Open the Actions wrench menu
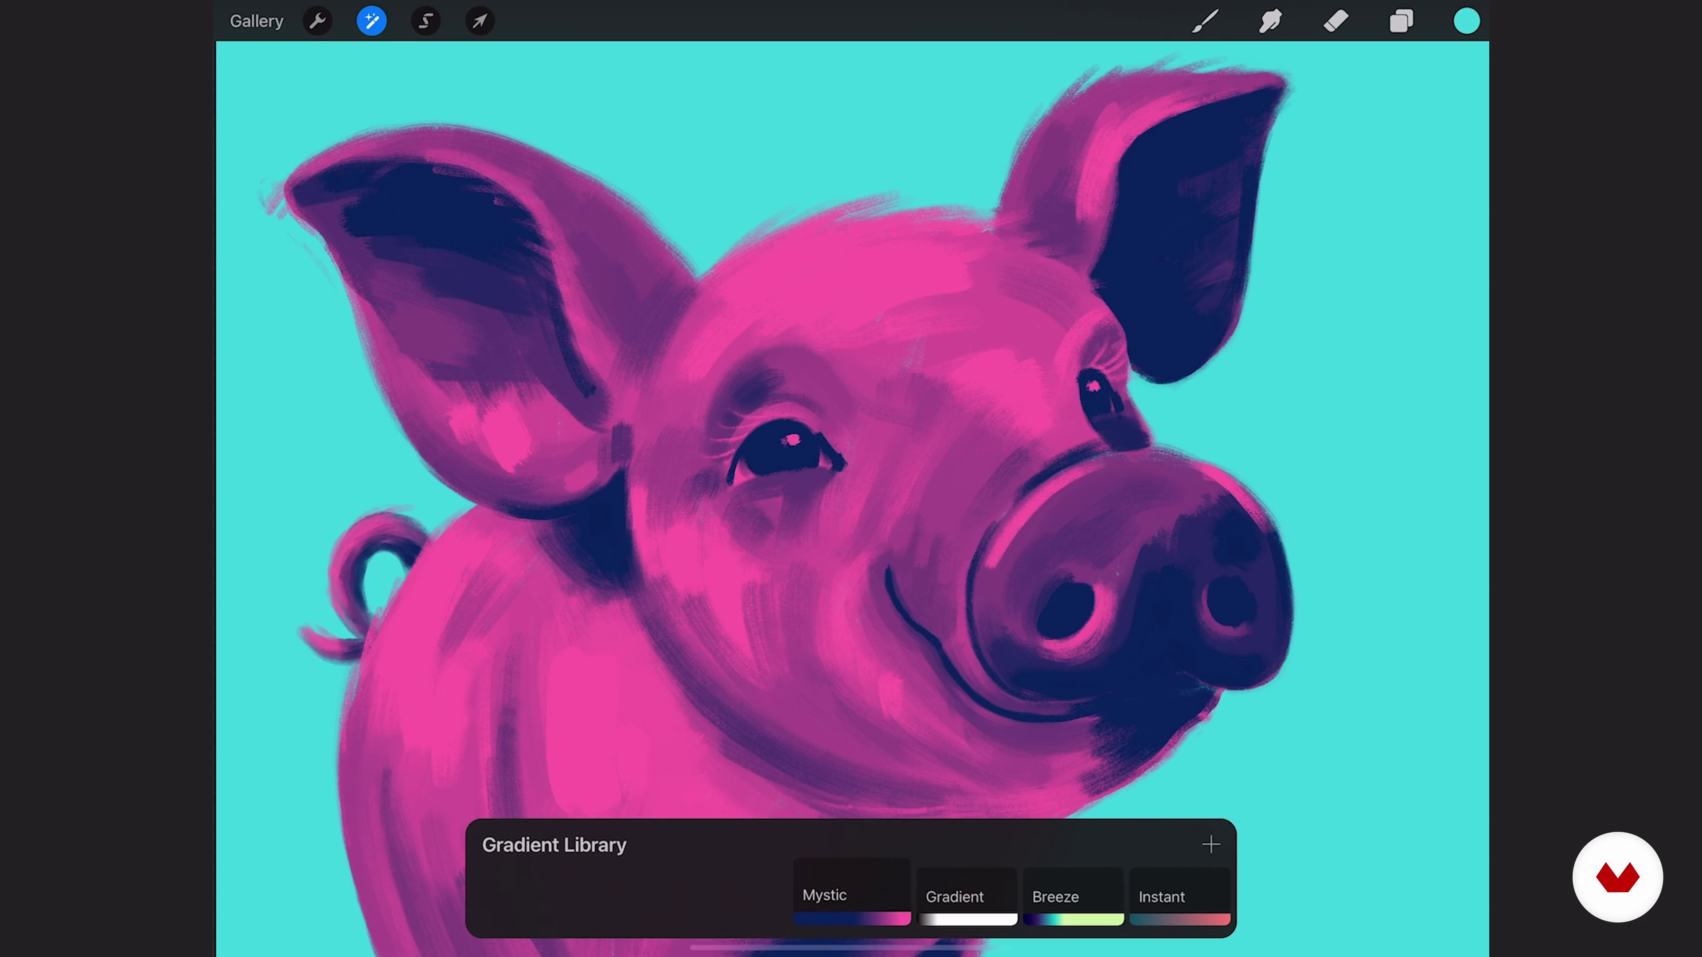 tap(317, 21)
